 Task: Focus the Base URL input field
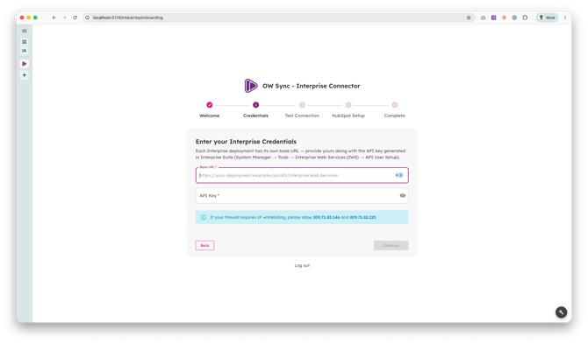pos(302,175)
